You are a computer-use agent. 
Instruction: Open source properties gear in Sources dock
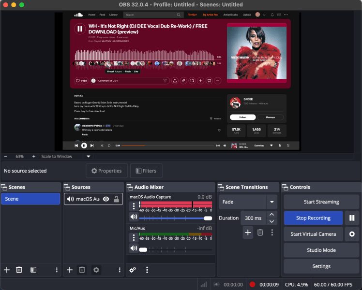pos(96,270)
